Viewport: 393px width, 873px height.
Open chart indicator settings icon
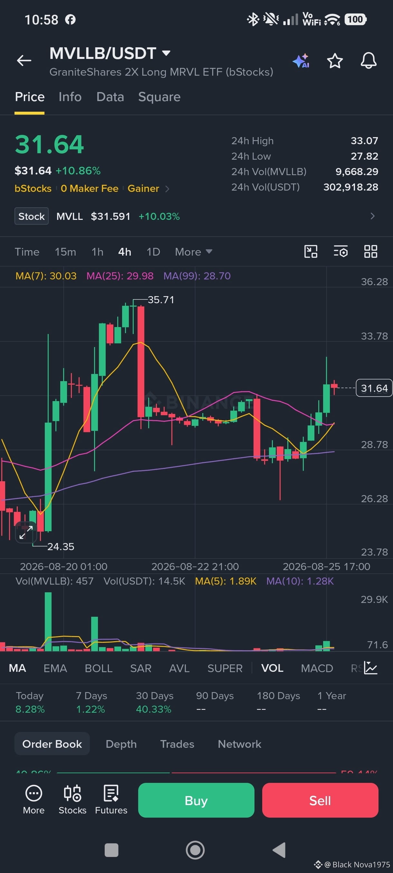click(340, 251)
